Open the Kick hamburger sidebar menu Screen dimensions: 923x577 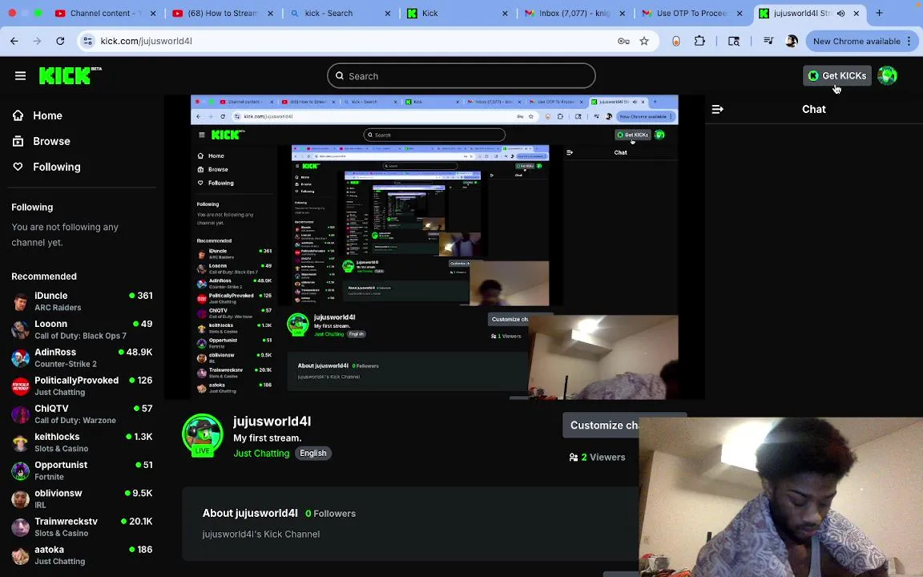coord(20,76)
